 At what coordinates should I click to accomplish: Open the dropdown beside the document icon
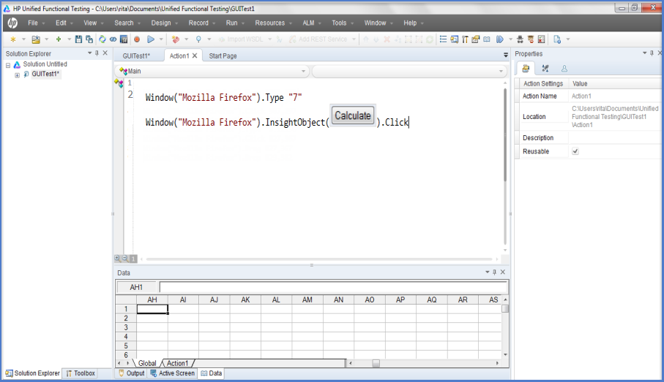(x=568, y=39)
